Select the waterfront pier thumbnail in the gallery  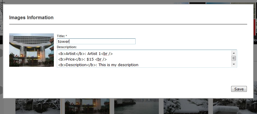click(136, 106)
